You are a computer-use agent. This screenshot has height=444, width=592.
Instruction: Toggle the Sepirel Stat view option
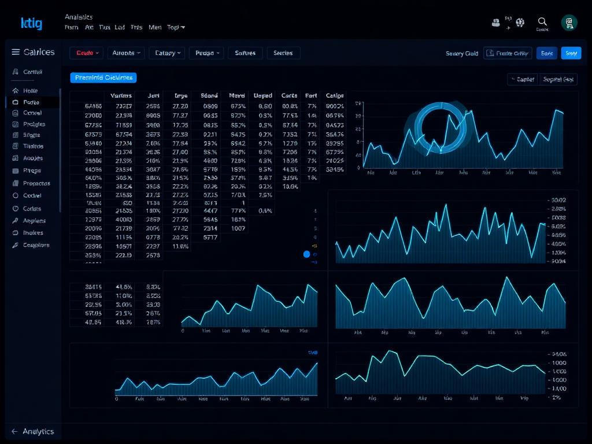pos(558,79)
